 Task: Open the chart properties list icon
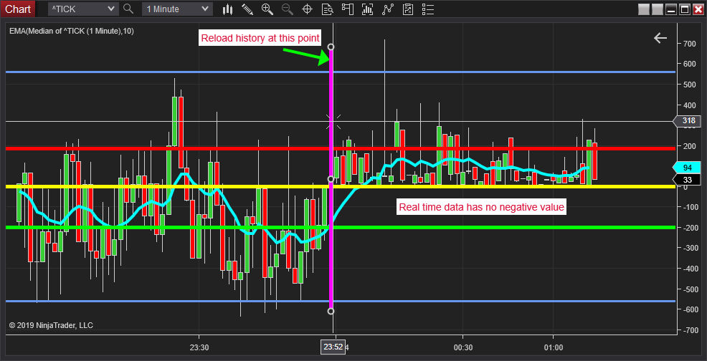pos(428,9)
